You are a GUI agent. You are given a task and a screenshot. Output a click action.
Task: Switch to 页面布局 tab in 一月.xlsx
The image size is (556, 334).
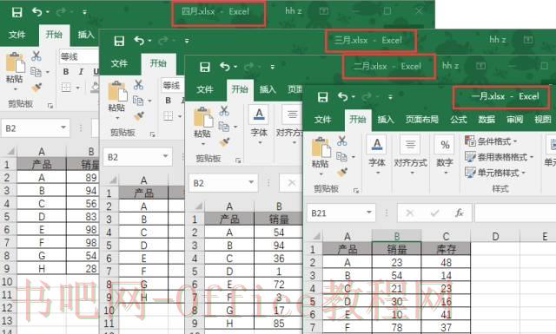click(422, 120)
